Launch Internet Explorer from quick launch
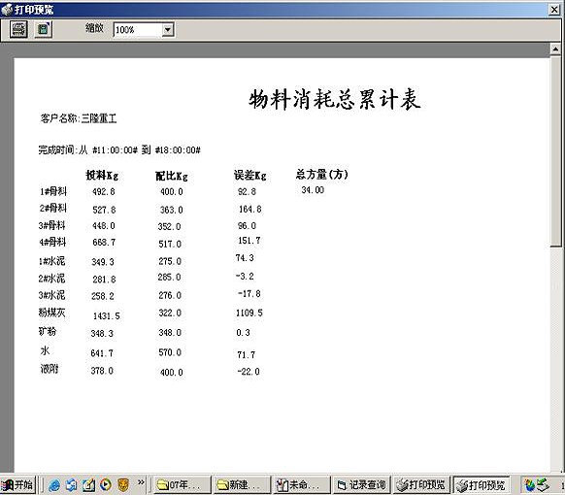The height and width of the screenshot is (495, 565). pyautogui.click(x=54, y=485)
